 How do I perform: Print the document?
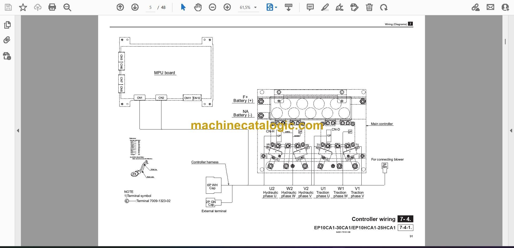tap(52, 7)
